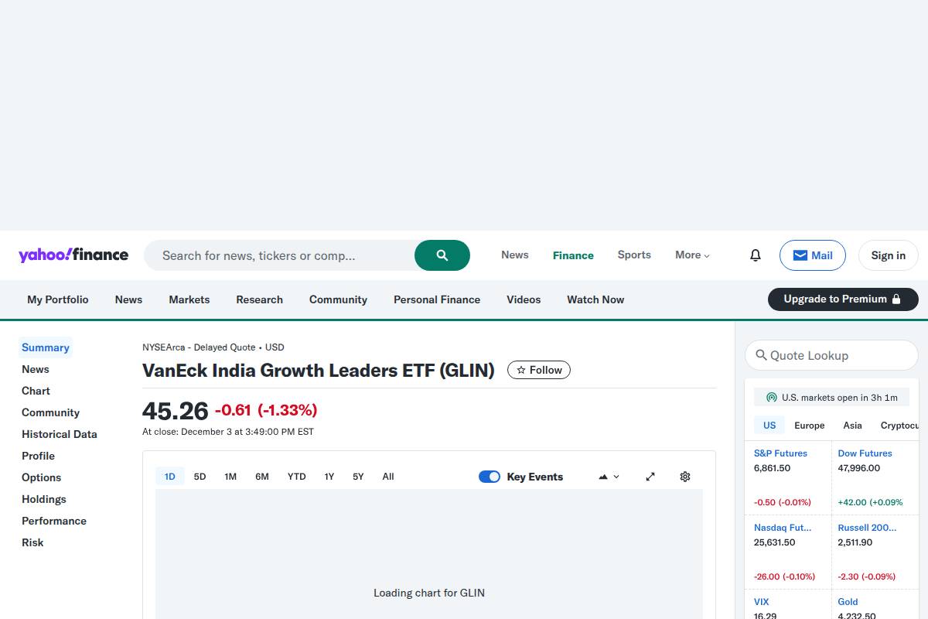Open notifications via the bell icon

pyautogui.click(x=756, y=255)
